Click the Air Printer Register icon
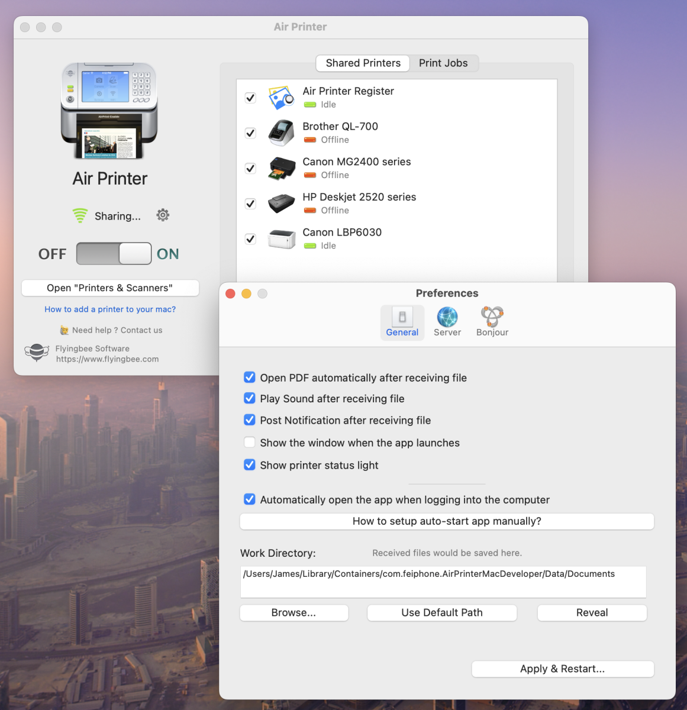 (282, 98)
